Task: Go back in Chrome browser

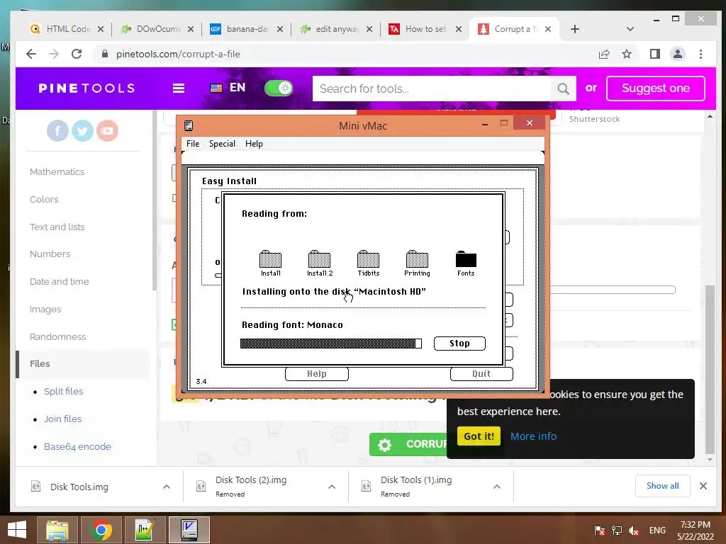Action: 31,54
